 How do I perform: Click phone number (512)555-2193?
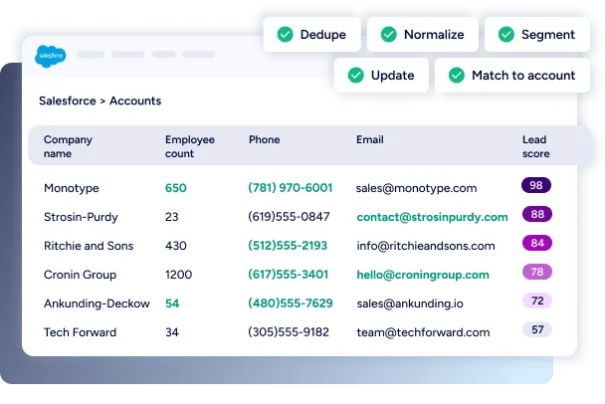point(288,246)
